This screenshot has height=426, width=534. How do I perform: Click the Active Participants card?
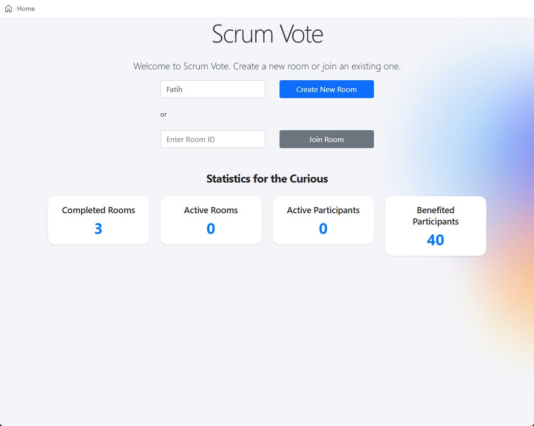pos(323,220)
